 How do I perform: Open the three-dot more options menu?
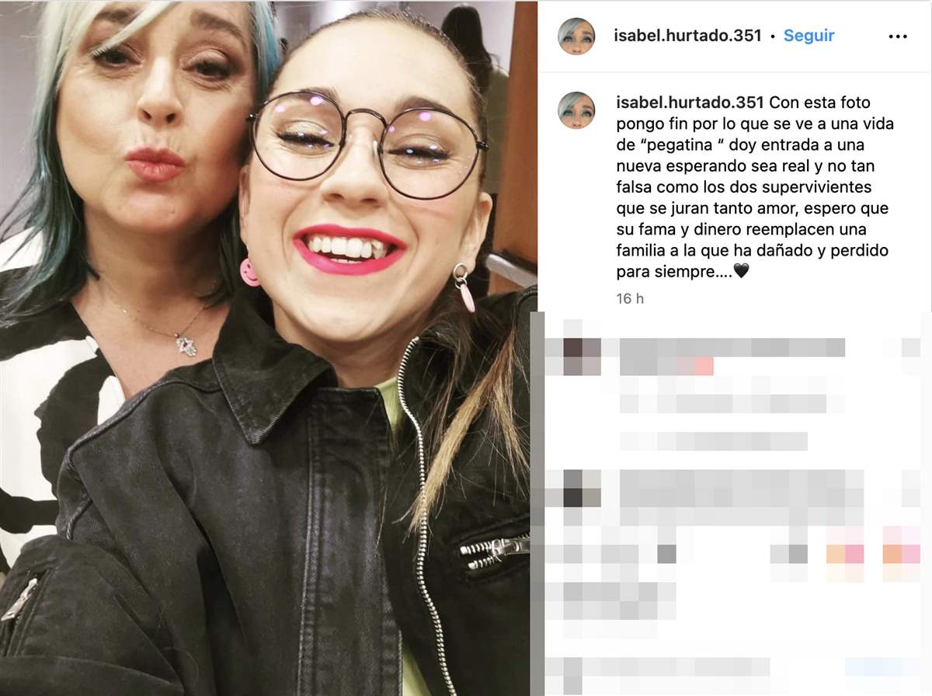pyautogui.click(x=898, y=36)
